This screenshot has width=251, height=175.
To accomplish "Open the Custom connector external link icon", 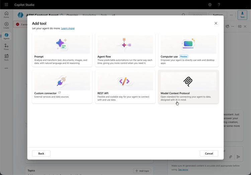I will 59,93.
